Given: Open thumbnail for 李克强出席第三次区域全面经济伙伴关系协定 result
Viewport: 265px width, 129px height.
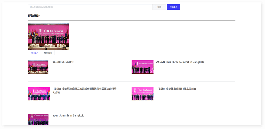Looking at the screenshot, I should pyautogui.click(x=39, y=94).
